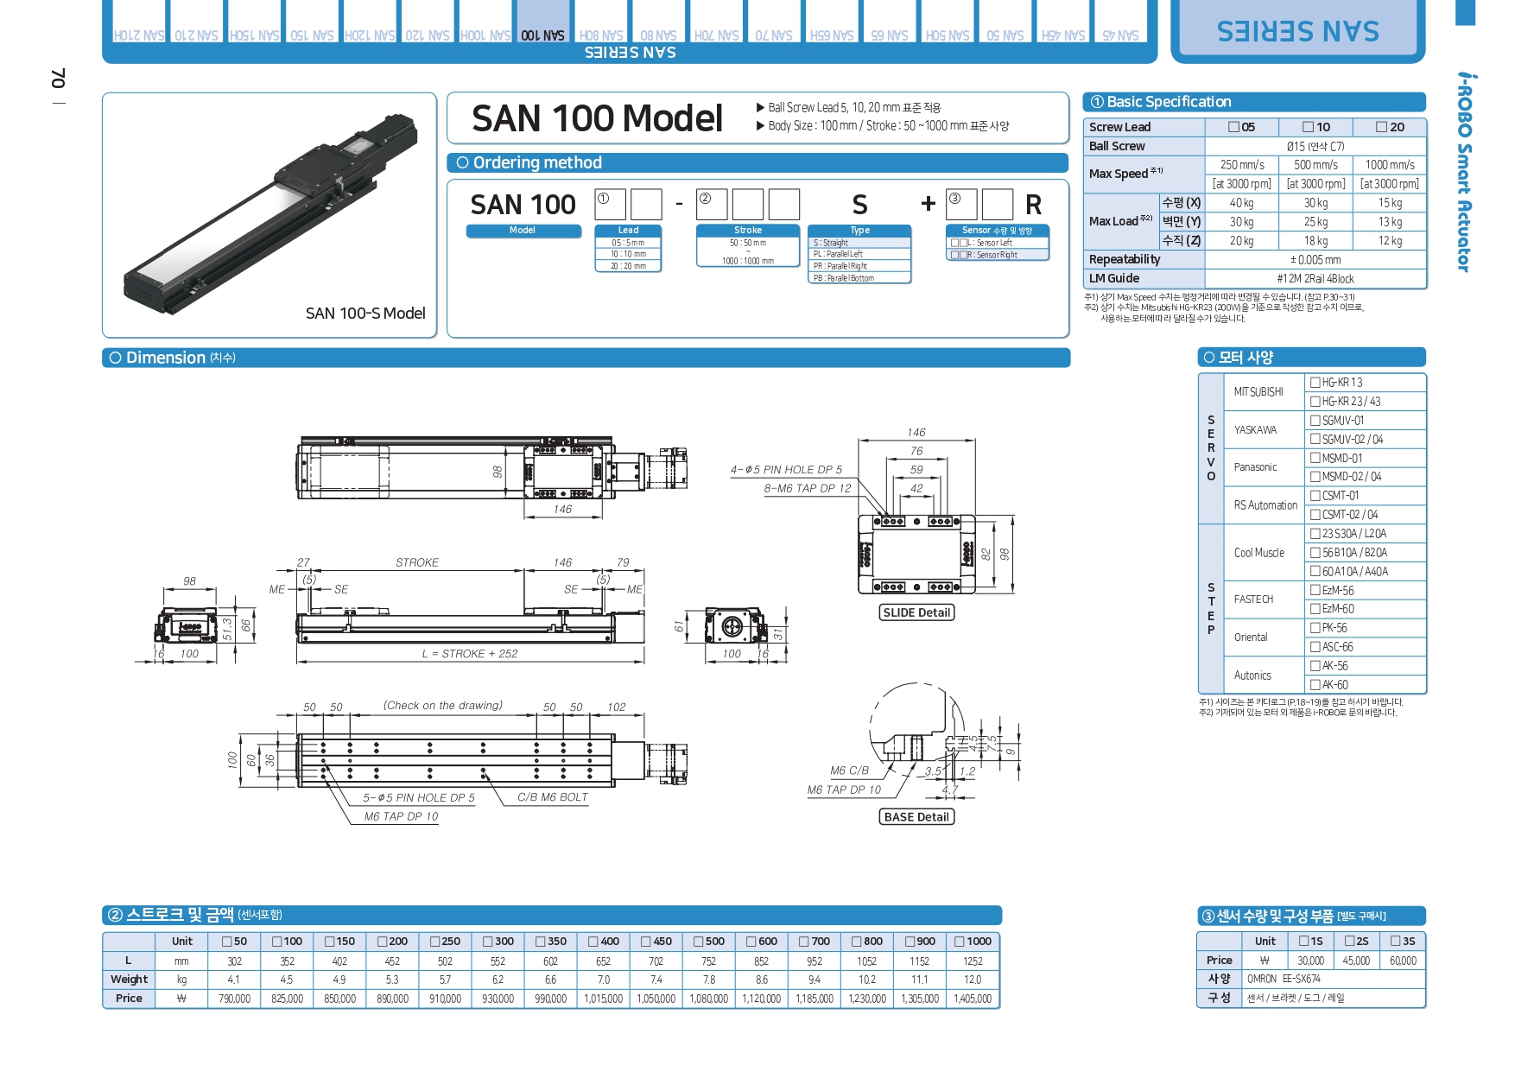Screen dimensions: 1515x1072
Task: Click the '±0.005 mm' repeatability value
Action: [x=1315, y=260]
